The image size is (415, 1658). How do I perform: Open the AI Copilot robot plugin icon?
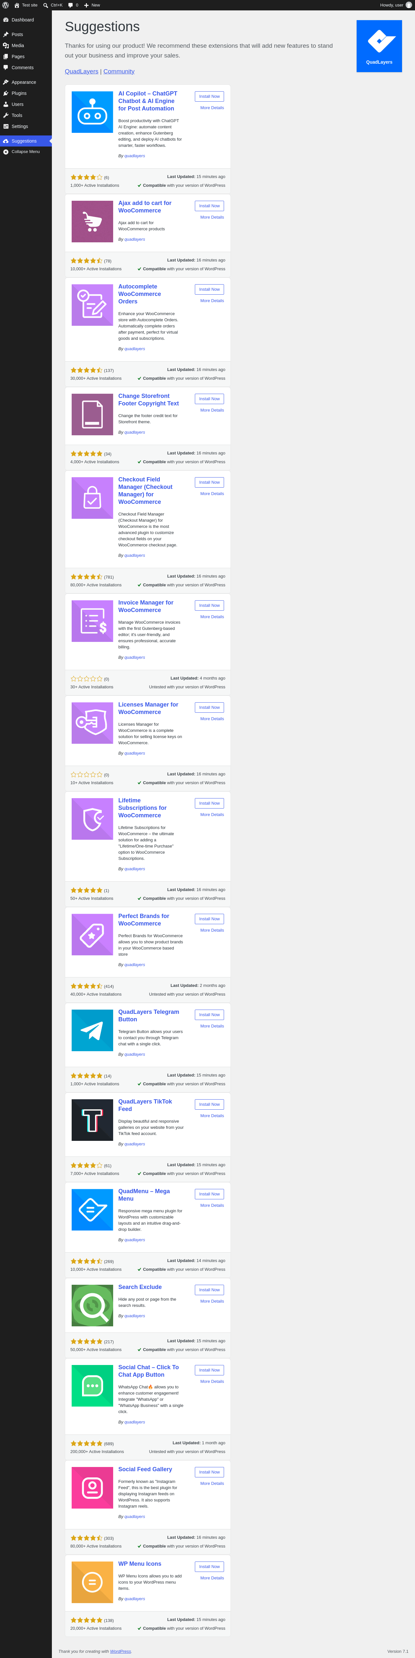92,112
